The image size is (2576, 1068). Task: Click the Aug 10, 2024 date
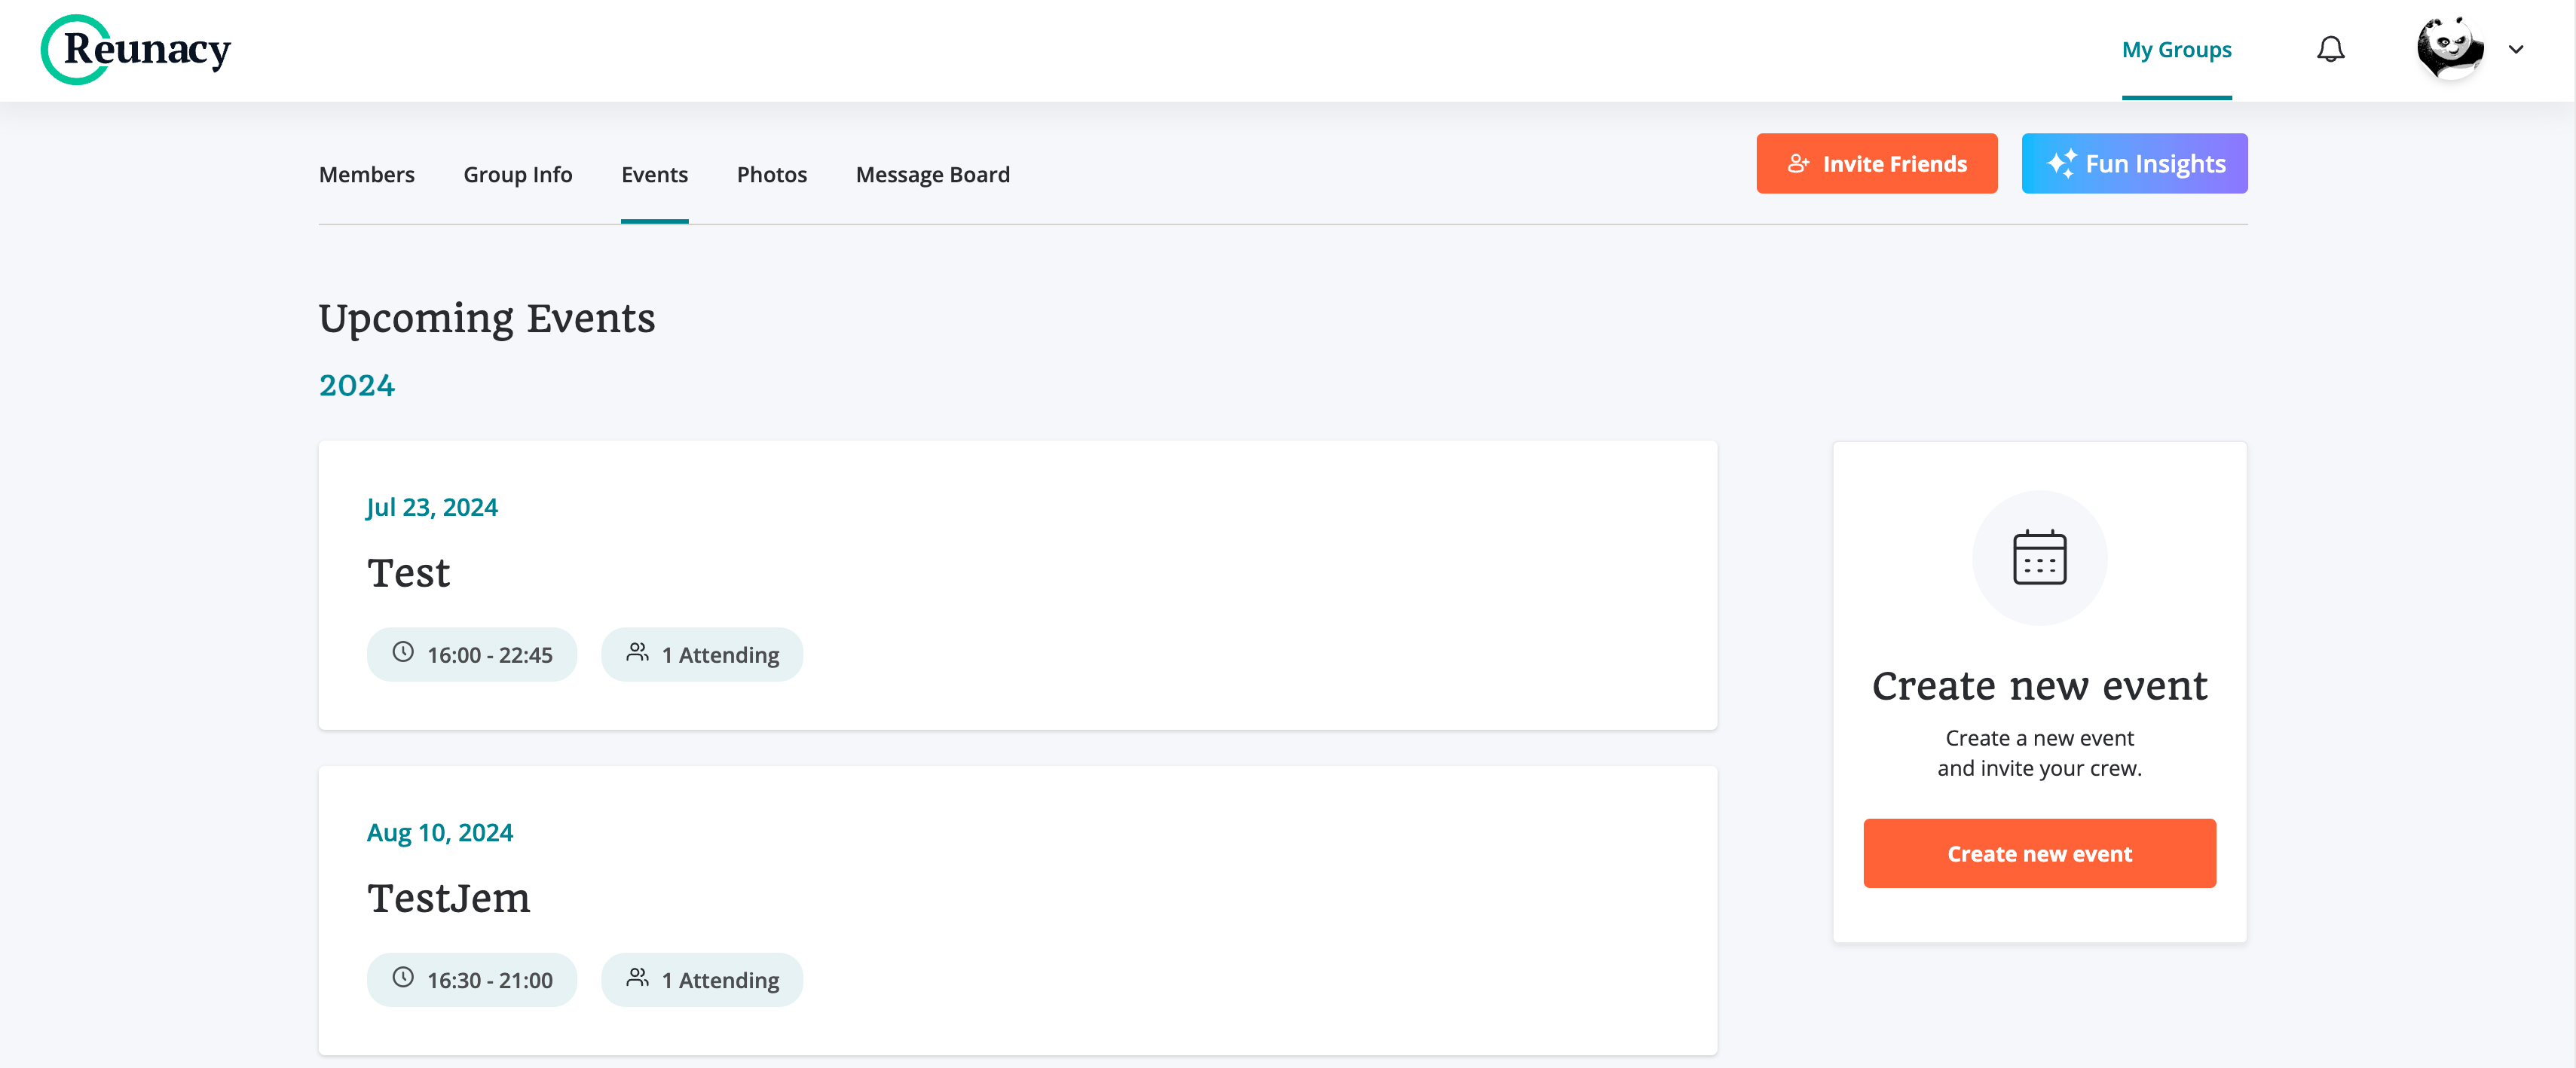coord(439,833)
